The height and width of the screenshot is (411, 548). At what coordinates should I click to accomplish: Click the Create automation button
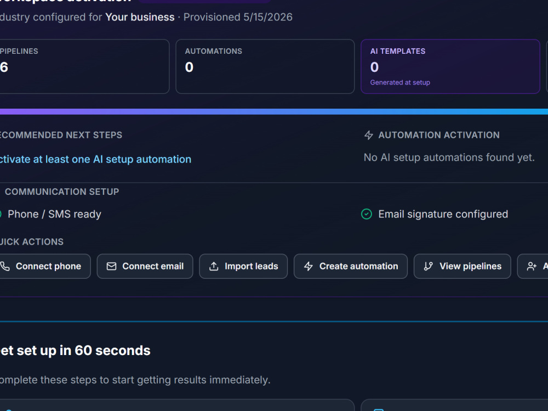(x=351, y=266)
